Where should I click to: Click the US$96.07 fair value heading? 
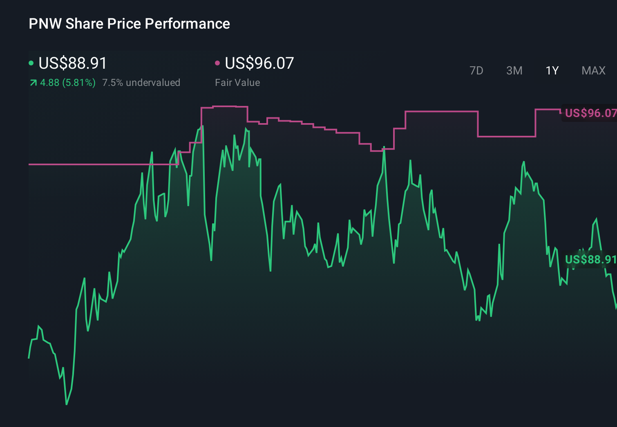260,63
